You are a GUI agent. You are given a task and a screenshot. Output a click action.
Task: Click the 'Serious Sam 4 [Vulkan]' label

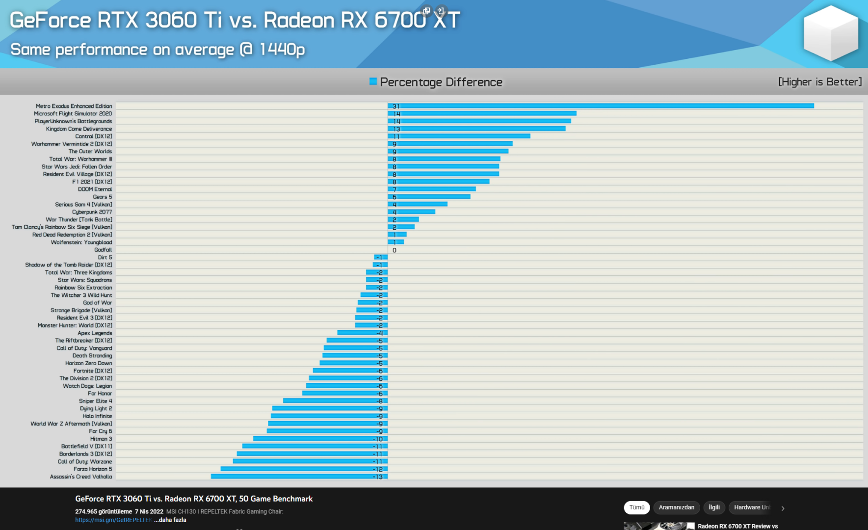click(83, 204)
